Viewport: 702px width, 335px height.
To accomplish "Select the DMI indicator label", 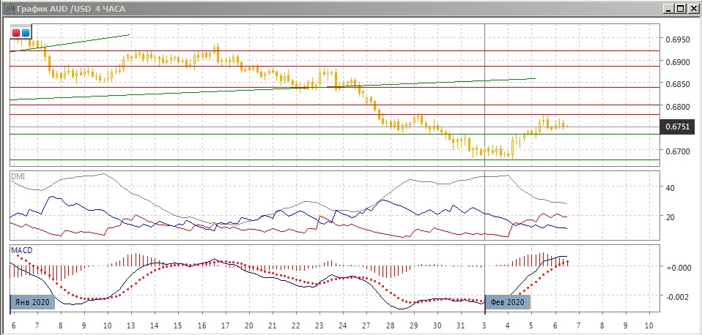I will point(16,176).
